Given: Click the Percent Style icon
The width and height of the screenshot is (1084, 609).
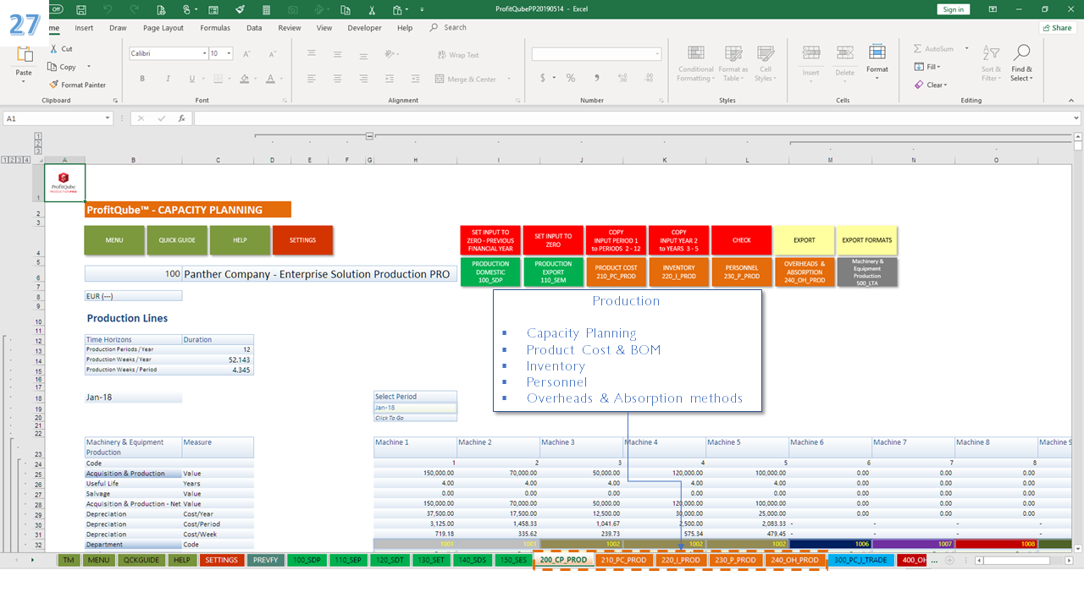Looking at the screenshot, I should point(571,78).
